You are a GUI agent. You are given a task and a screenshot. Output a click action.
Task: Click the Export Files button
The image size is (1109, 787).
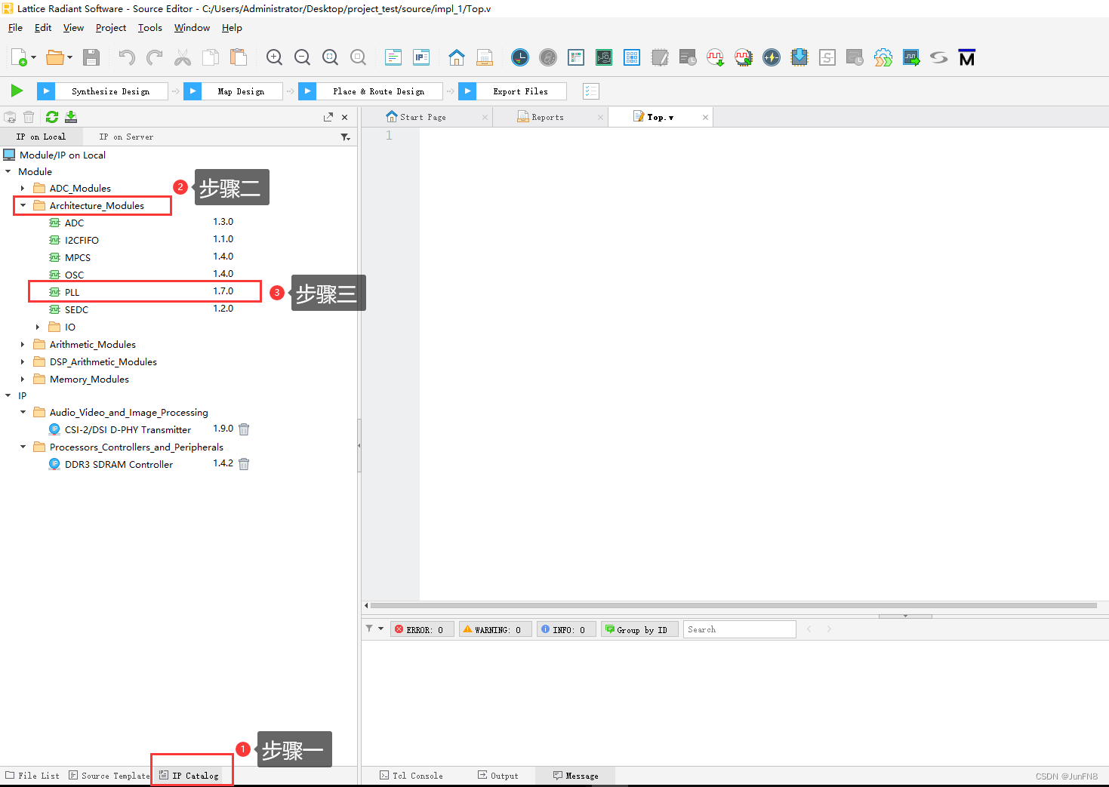click(513, 91)
